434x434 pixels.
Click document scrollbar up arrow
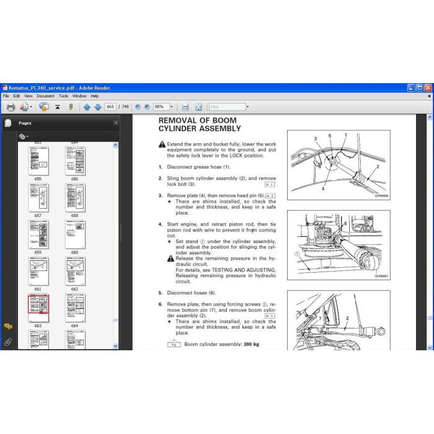pyautogui.click(x=429, y=117)
